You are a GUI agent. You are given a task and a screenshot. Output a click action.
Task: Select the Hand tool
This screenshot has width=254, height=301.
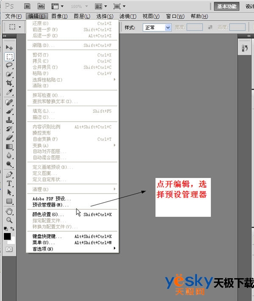click(x=9, y=211)
